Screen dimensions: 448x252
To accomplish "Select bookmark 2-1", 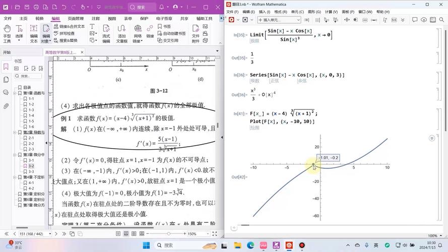I will tap(31, 138).
